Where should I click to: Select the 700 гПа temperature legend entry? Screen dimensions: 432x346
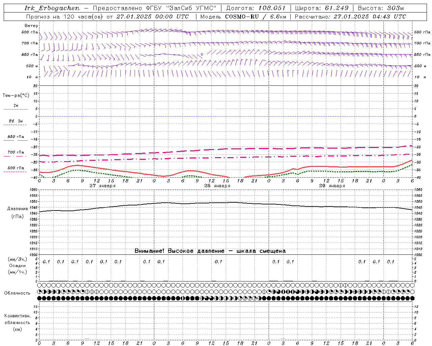point(16,152)
